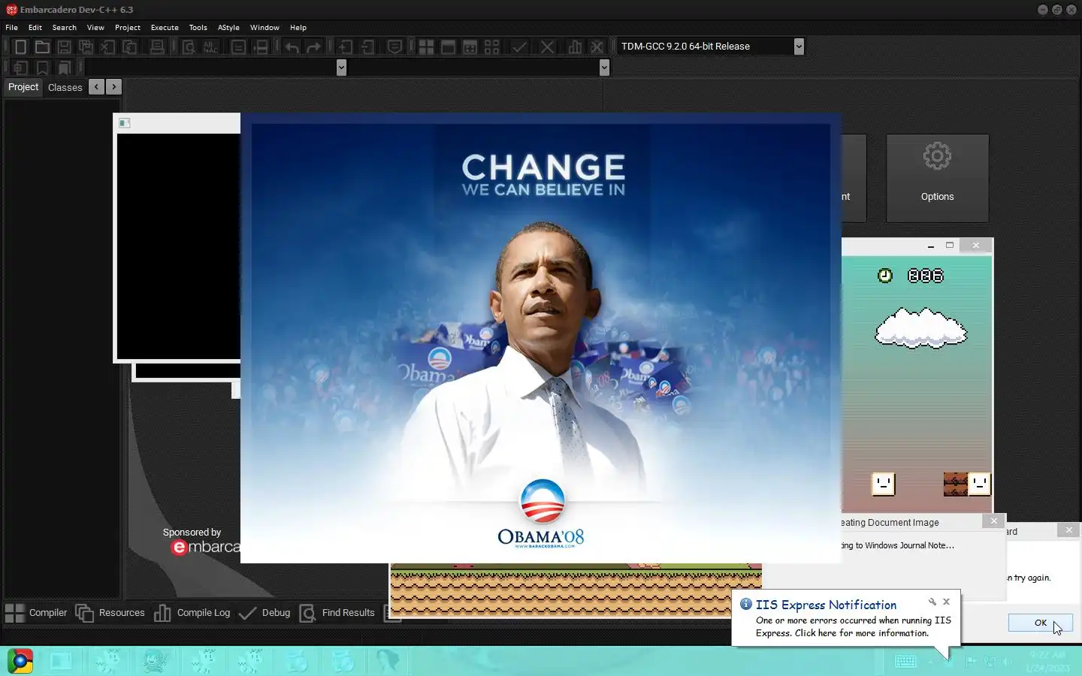The width and height of the screenshot is (1082, 676).
Task: Click the Compile four-squares icon
Action: (x=426, y=47)
